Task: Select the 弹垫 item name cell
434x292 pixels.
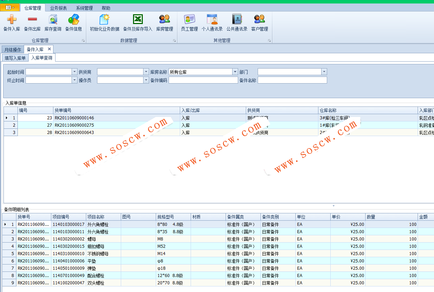Action: [x=103, y=268]
